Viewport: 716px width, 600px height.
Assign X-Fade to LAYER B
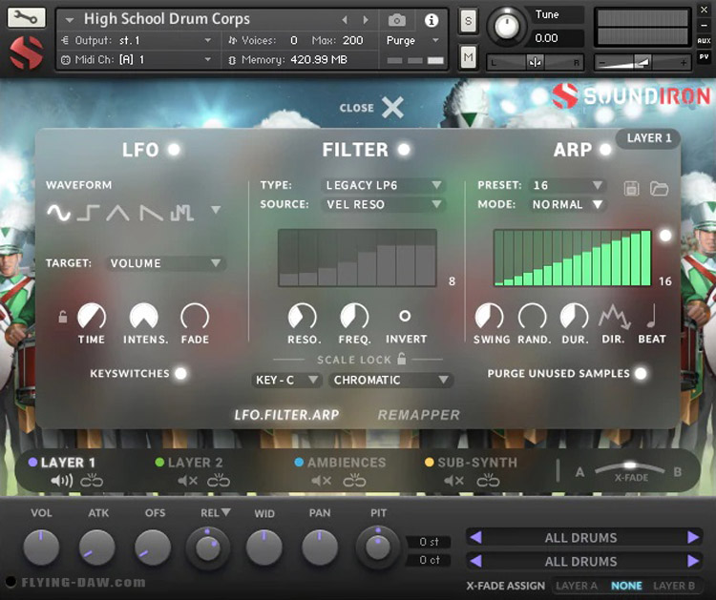click(674, 586)
